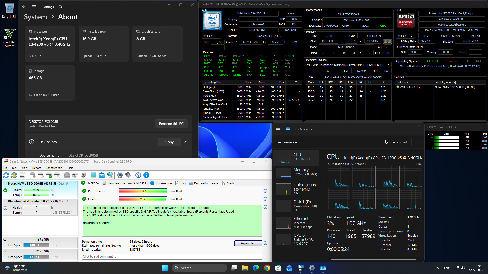This screenshot has width=488, height=274.
Task: Click the disk with magnifier toolbar icon
Action: pyautogui.click(x=57, y=175)
